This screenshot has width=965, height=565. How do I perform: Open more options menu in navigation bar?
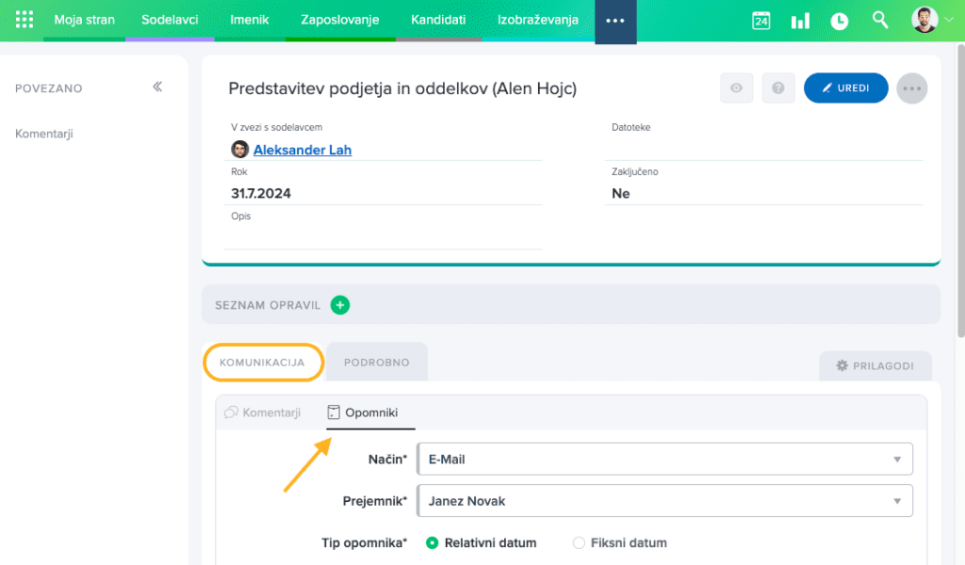[x=615, y=21]
